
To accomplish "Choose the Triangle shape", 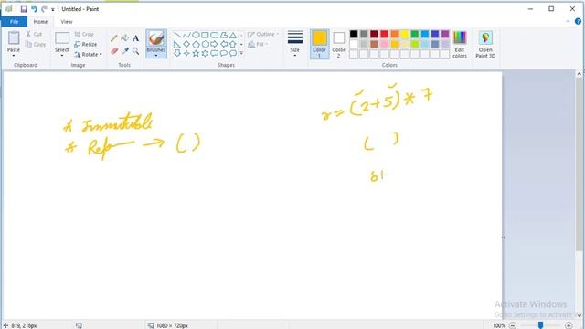I will 233,35.
